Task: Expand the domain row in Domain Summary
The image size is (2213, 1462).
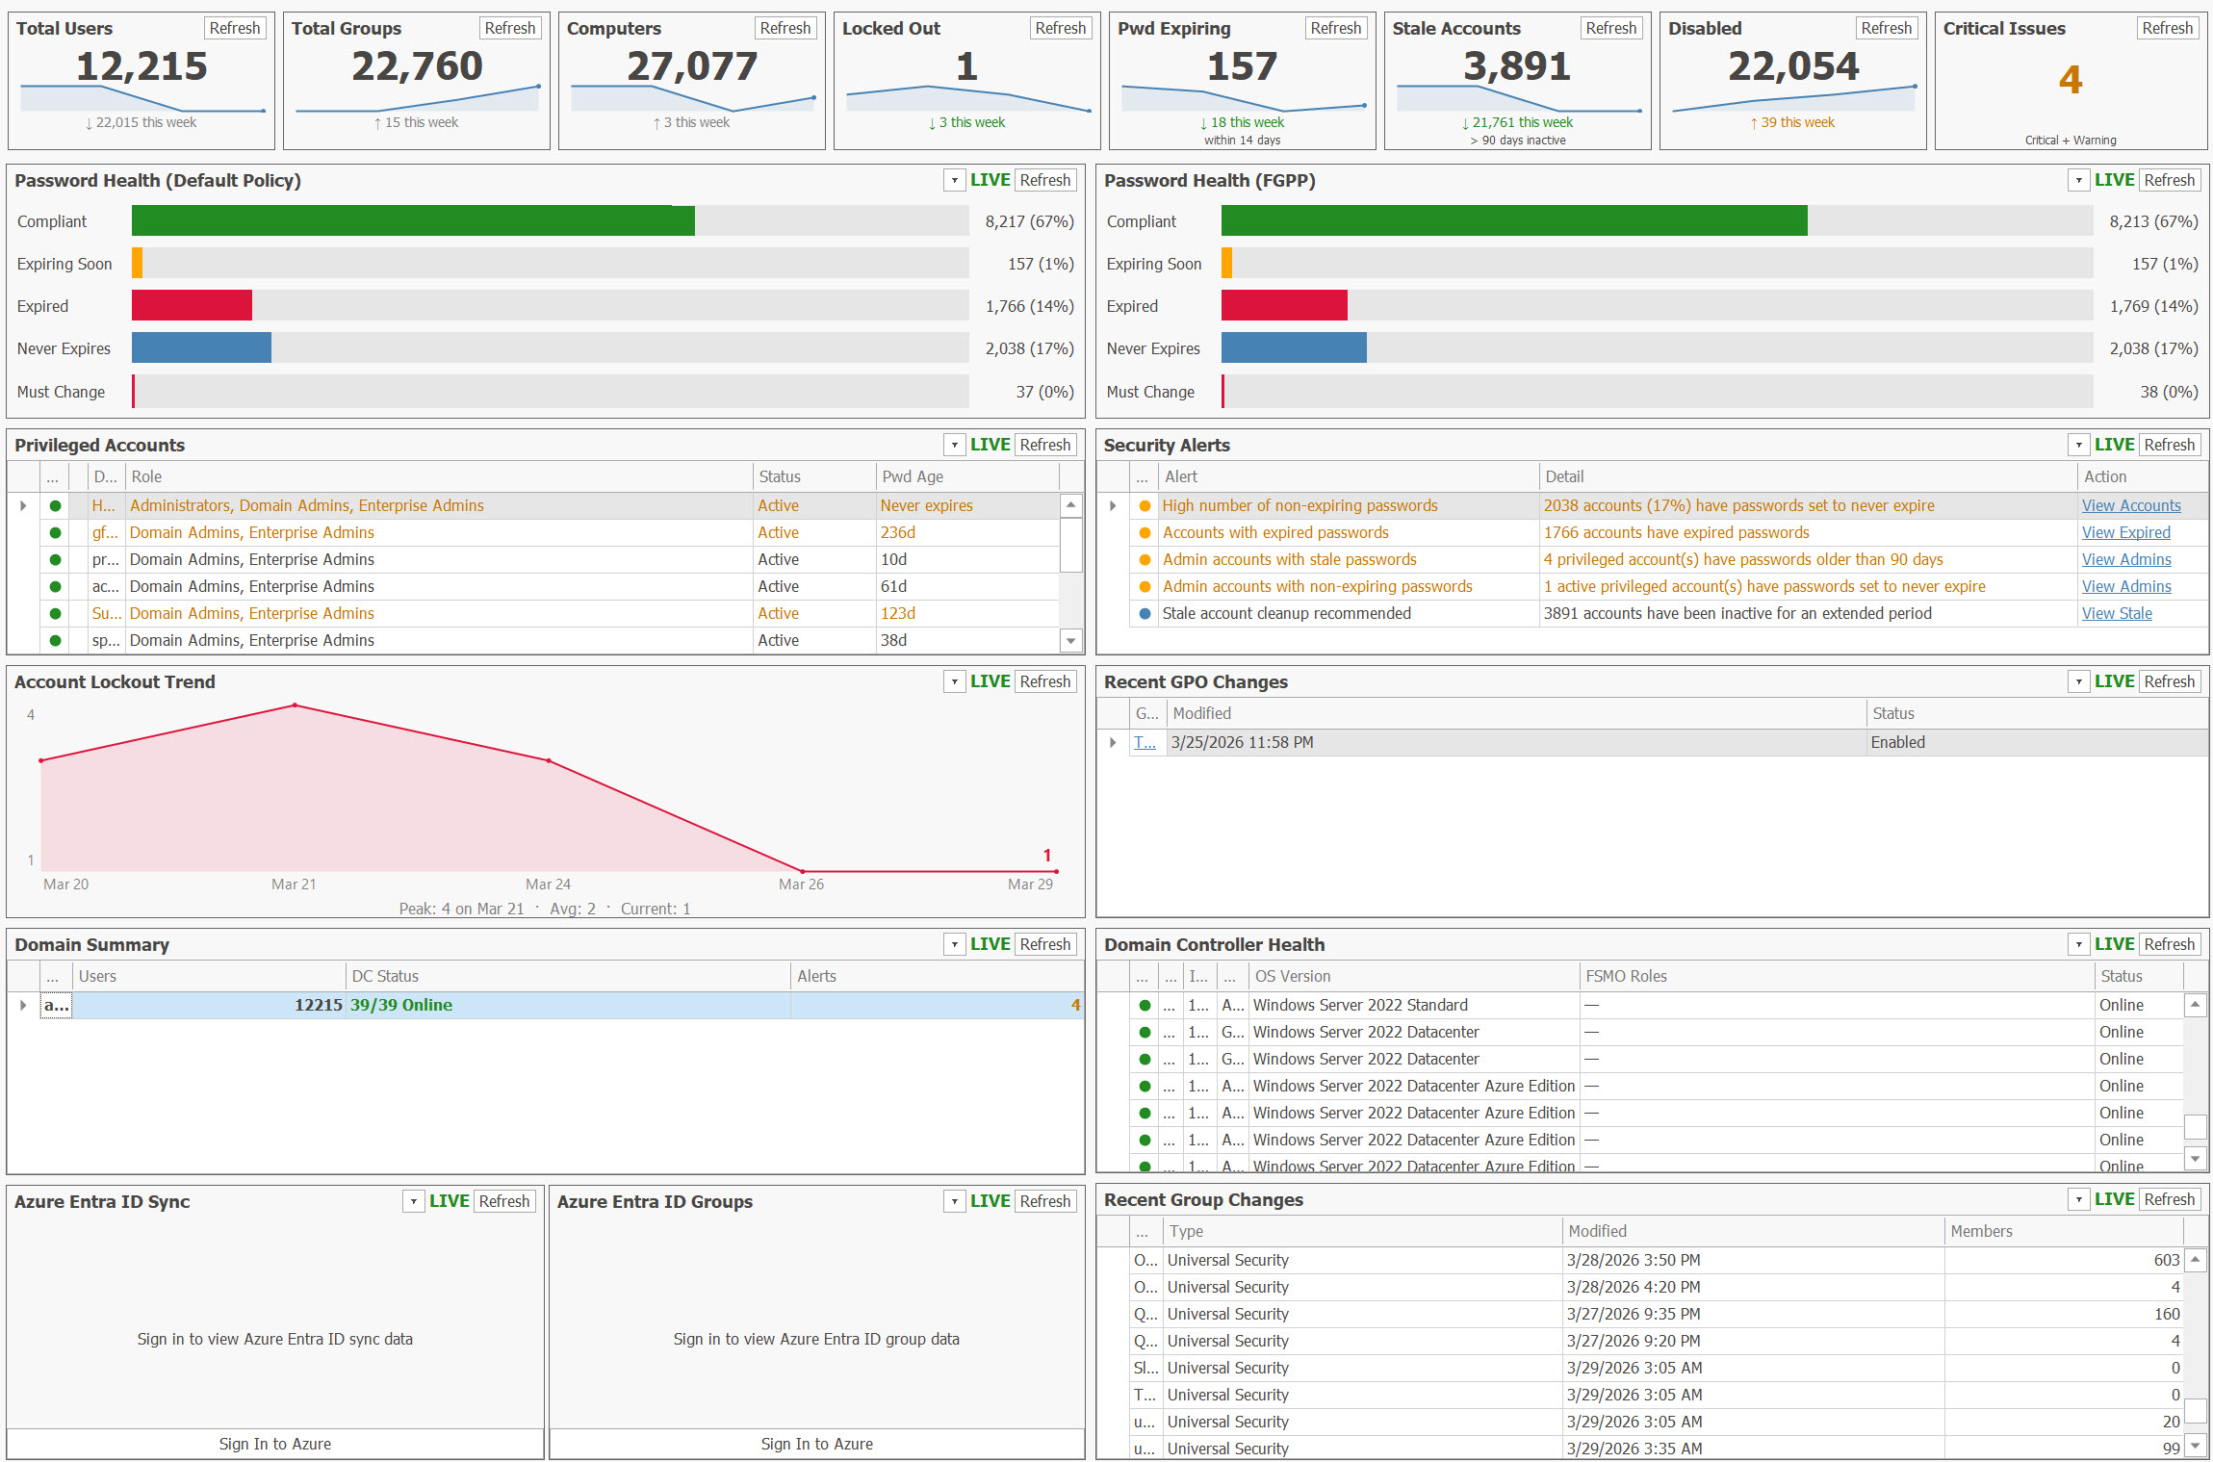Action: pyautogui.click(x=22, y=1005)
